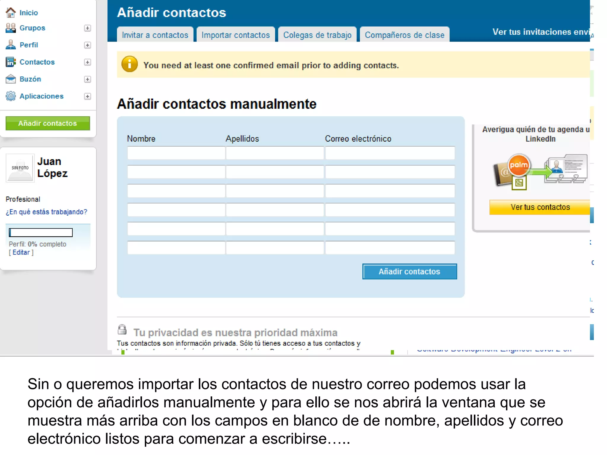Image resolution: width=607 pixels, height=455 pixels.
Task: Switch to Importar contactos tab
Action: [236, 35]
